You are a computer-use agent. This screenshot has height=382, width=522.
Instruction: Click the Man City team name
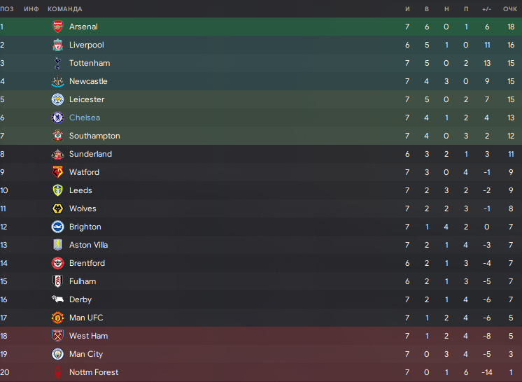click(x=86, y=354)
